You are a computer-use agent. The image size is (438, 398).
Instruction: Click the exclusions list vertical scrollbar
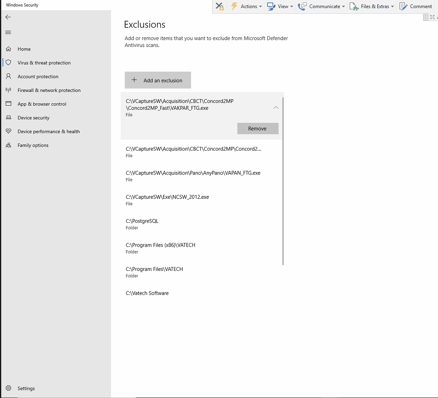click(x=283, y=181)
